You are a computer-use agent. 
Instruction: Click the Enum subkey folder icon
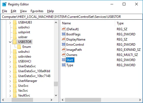pyautogui.click(x=19, y=47)
